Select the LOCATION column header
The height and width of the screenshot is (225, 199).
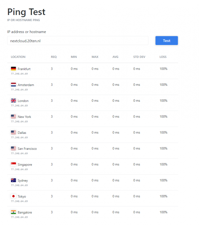point(18,57)
